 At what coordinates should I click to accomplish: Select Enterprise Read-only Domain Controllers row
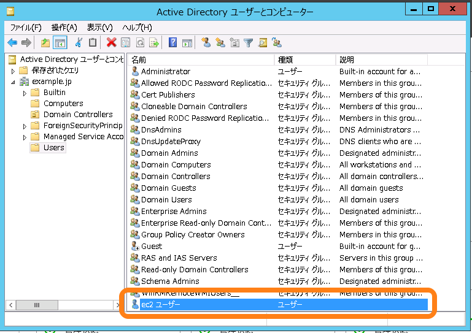click(x=279, y=223)
